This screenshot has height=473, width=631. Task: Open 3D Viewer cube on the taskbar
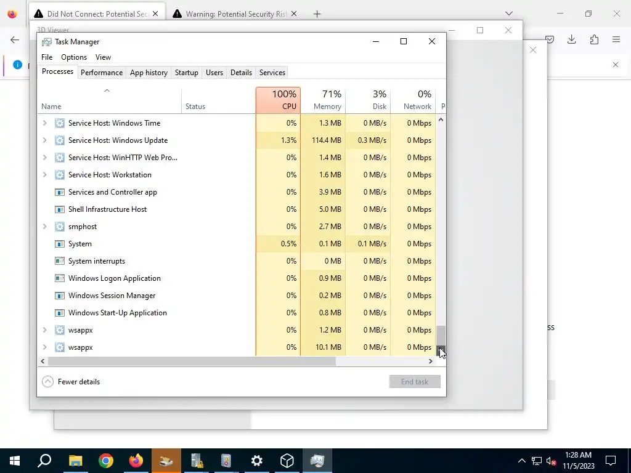(x=287, y=461)
